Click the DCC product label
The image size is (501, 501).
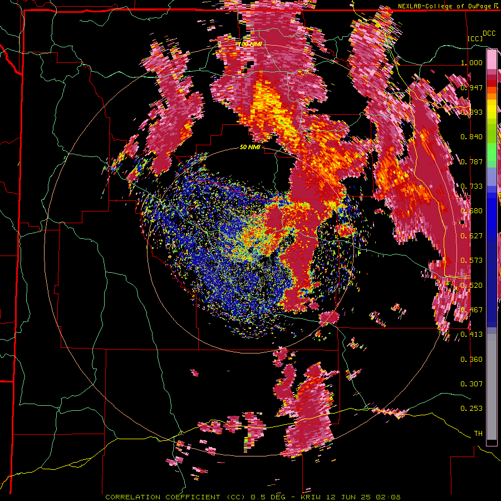(x=489, y=33)
